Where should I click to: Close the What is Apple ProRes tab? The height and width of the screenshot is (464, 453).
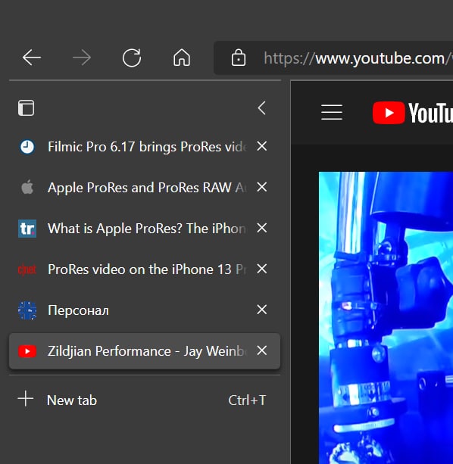coord(262,228)
